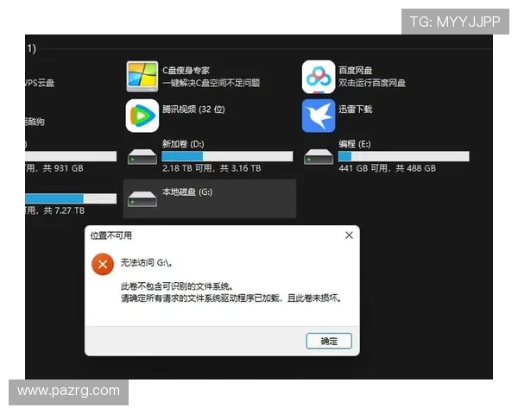Click the 位置不可用 dialog title
The image size is (518, 414).
click(x=111, y=235)
